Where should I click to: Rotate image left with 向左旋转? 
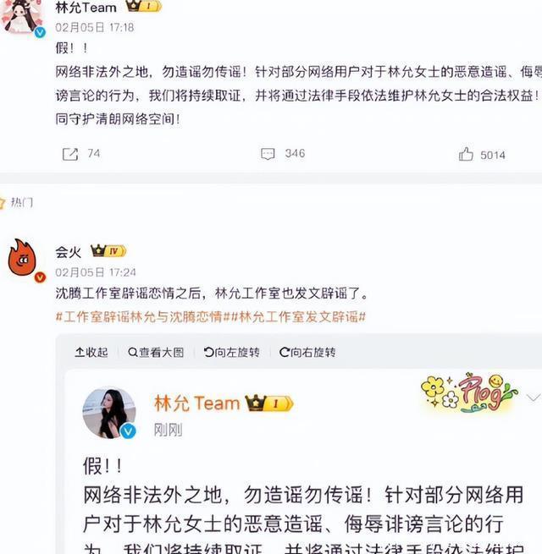click(232, 352)
